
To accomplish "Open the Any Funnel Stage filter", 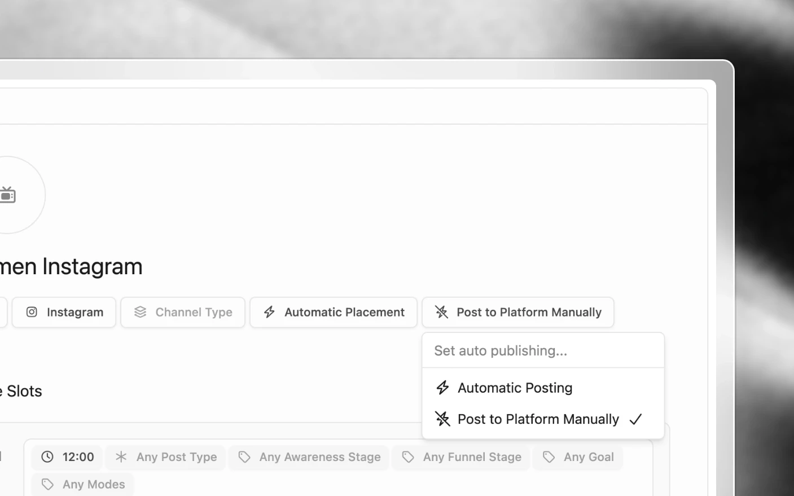I will (461, 457).
